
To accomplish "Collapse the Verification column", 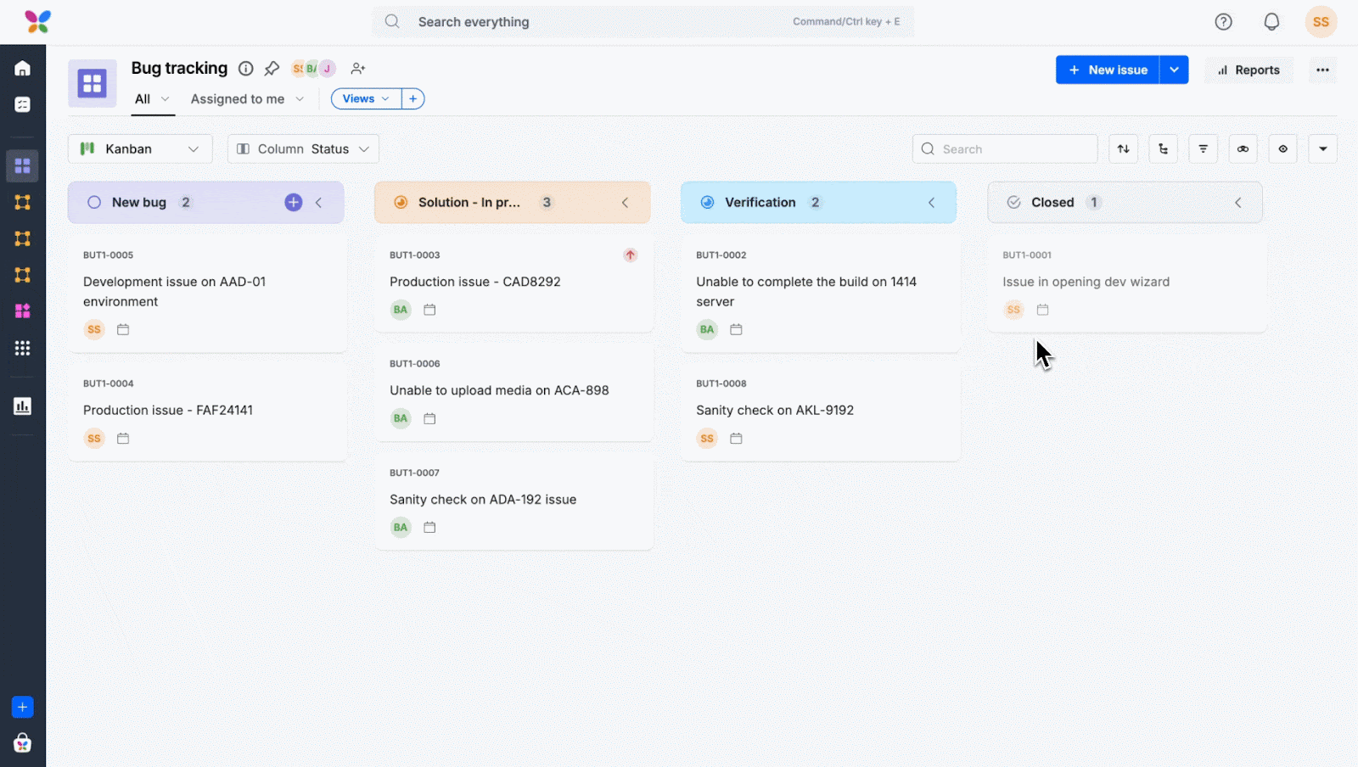I will 932,203.
